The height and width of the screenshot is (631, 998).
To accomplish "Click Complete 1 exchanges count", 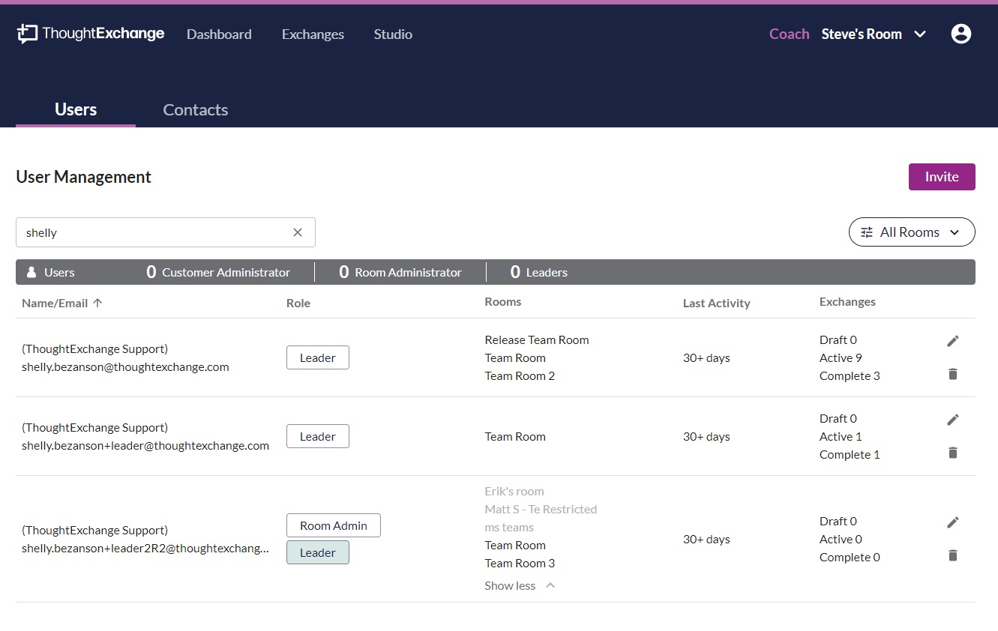I will coord(850,454).
